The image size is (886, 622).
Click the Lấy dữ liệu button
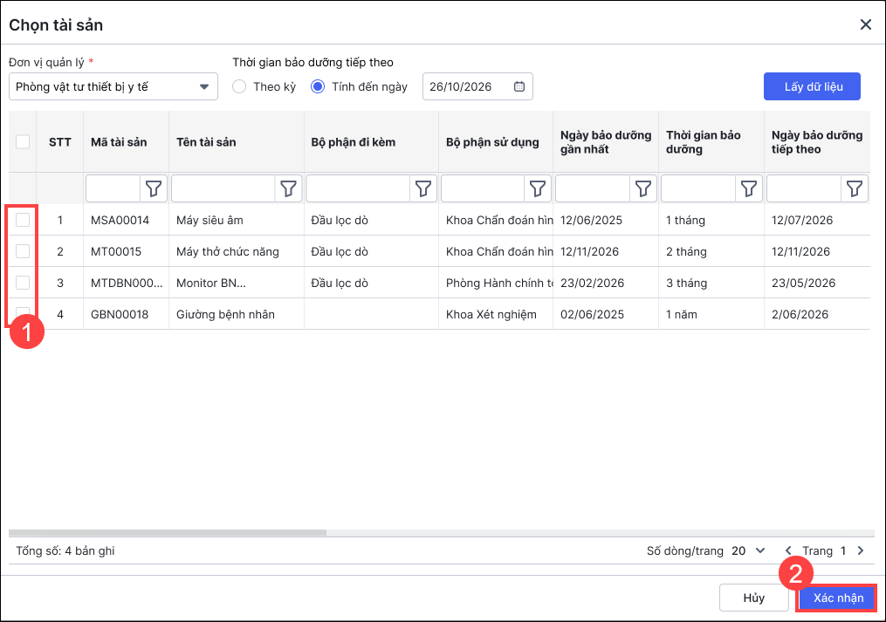[x=812, y=86]
